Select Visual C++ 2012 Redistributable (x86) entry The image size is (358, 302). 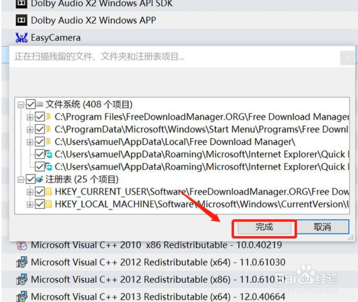[x=158, y=280]
